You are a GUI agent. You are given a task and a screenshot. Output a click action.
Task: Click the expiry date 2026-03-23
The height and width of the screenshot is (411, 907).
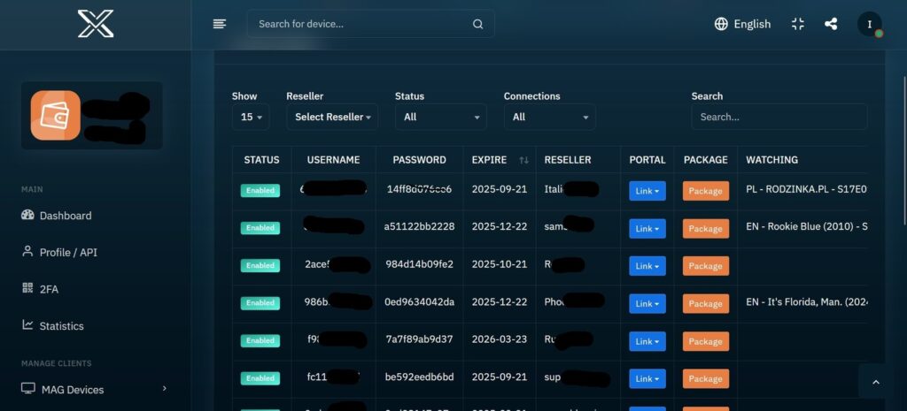tap(500, 339)
